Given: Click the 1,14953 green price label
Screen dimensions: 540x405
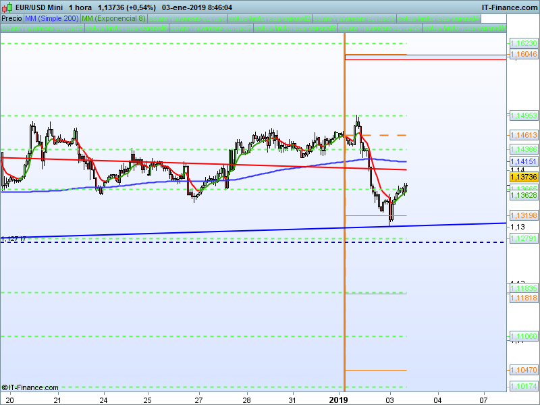Looking at the screenshot, I should click(524, 115).
